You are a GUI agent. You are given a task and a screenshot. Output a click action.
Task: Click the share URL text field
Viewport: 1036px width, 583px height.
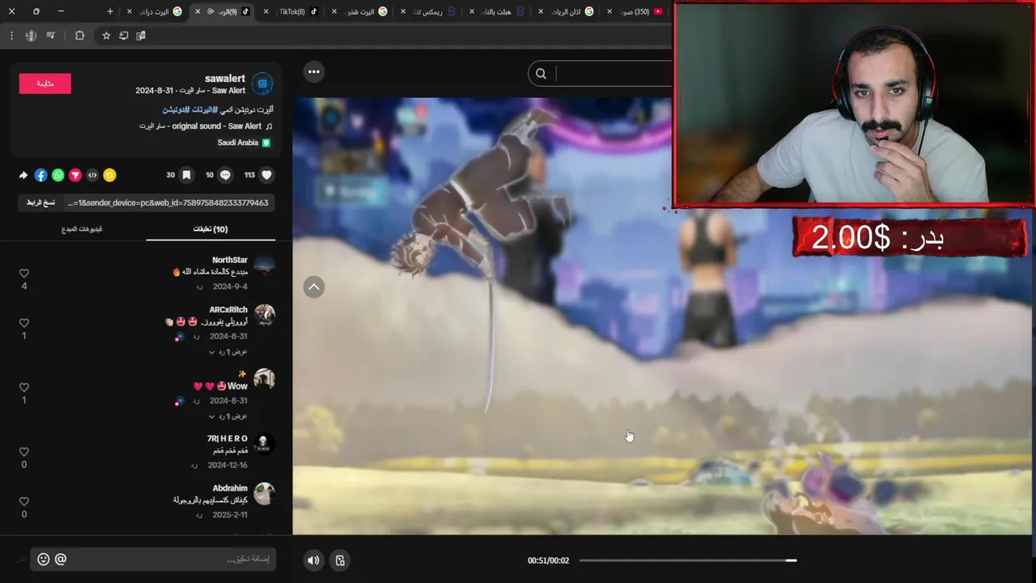pyautogui.click(x=169, y=202)
